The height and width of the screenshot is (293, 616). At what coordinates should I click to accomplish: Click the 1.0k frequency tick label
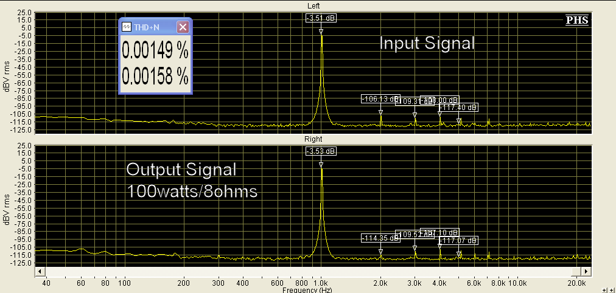point(321,283)
